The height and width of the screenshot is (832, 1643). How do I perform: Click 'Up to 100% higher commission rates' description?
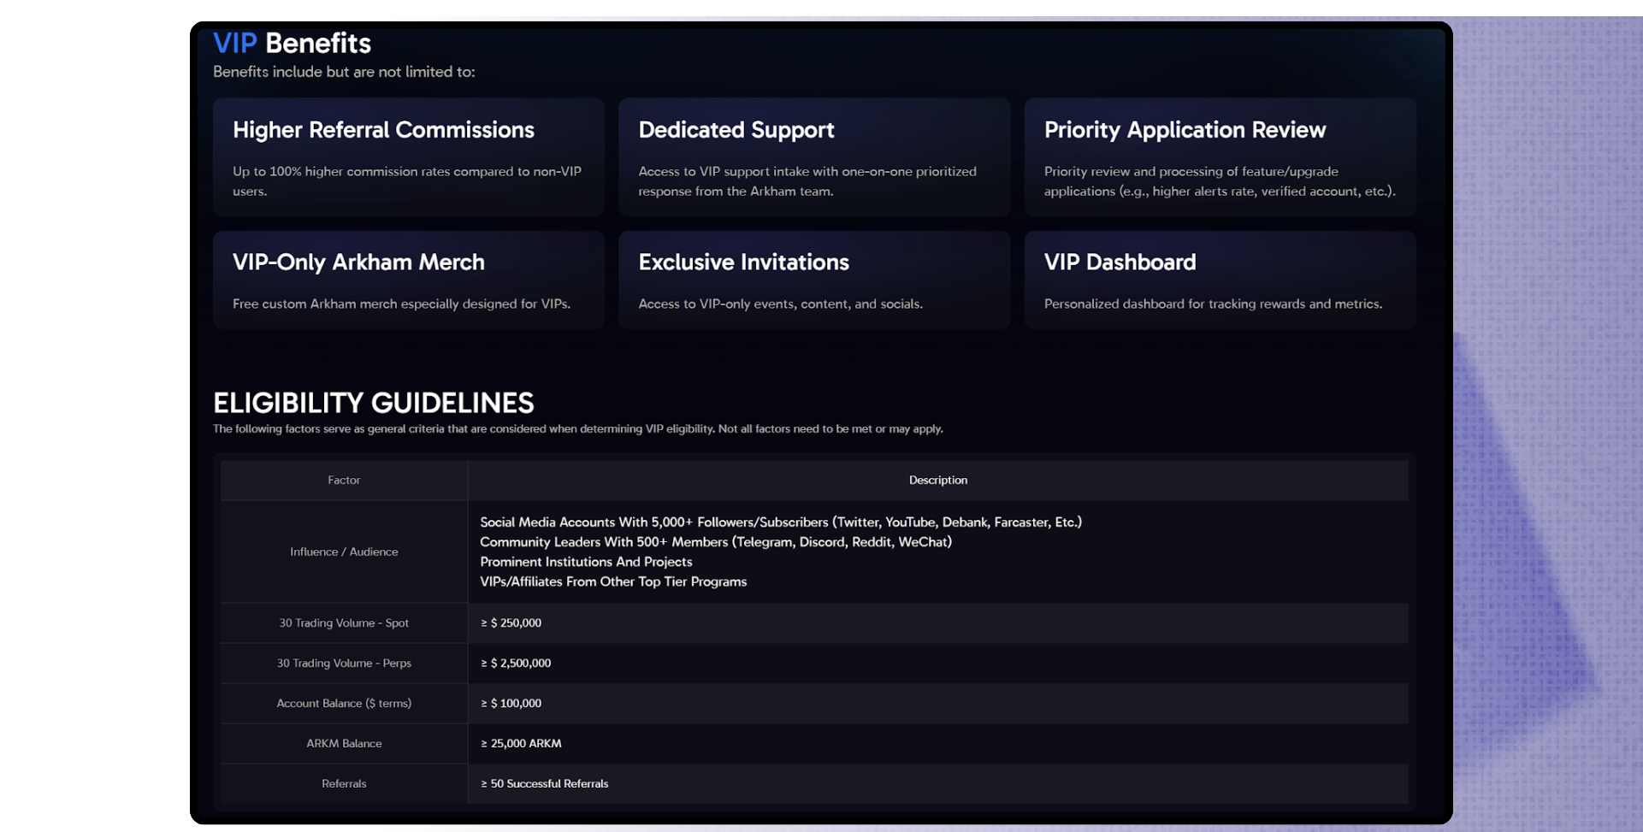[x=407, y=181]
